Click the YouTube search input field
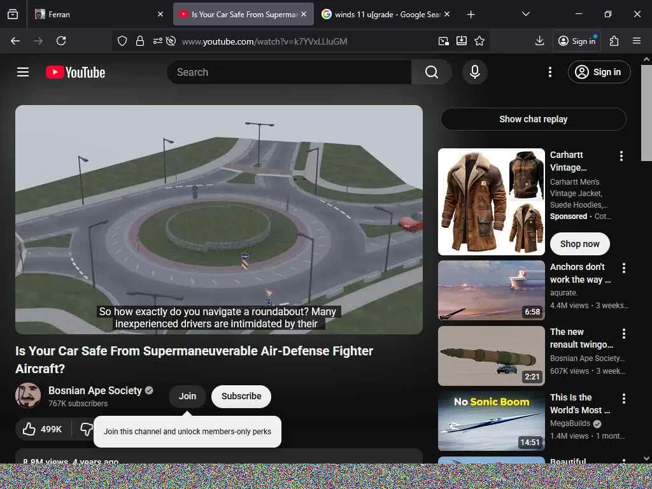The image size is (652, 489). pos(289,72)
